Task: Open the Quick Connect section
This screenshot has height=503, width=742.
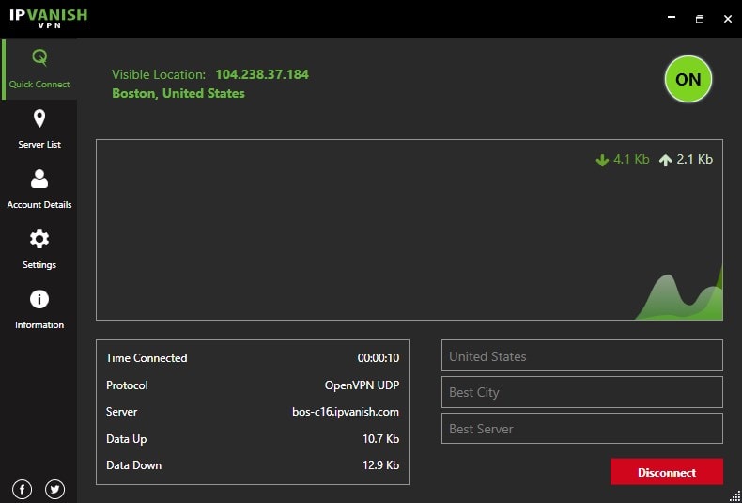Action: click(39, 70)
